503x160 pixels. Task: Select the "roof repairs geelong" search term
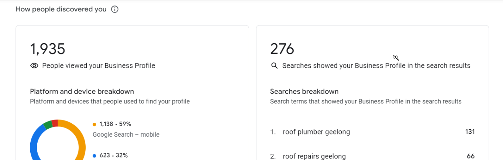(x=314, y=156)
